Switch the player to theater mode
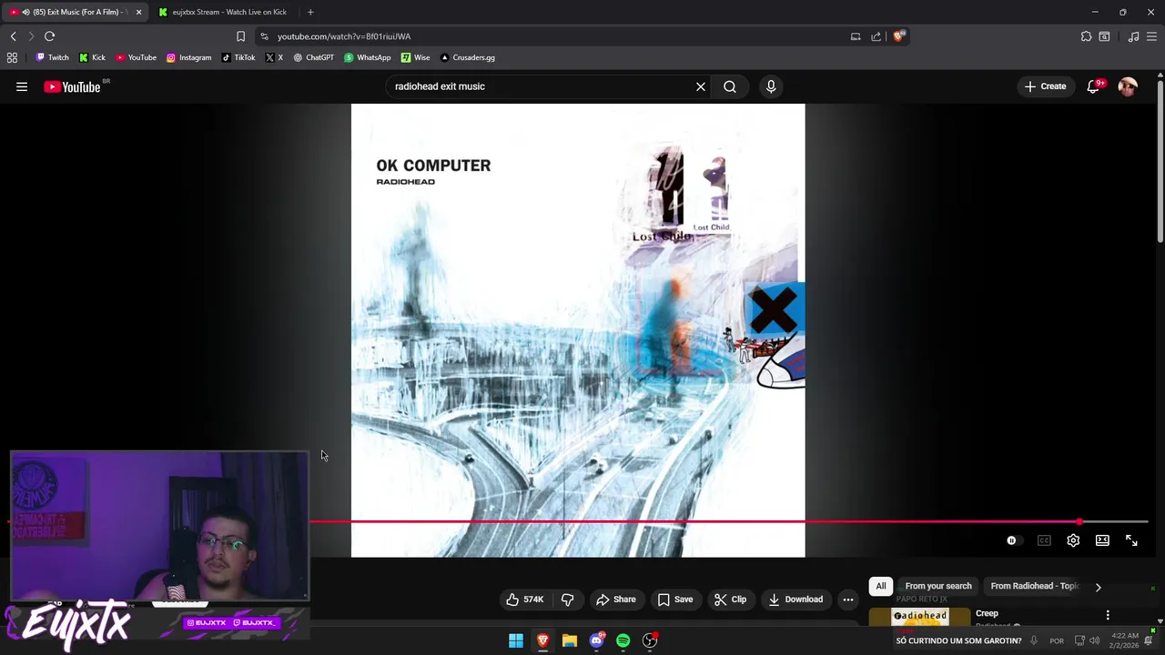 [1102, 540]
